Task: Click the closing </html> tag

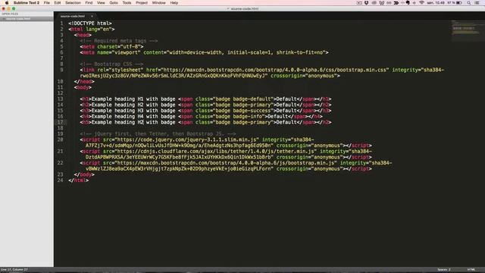Action: [79, 180]
